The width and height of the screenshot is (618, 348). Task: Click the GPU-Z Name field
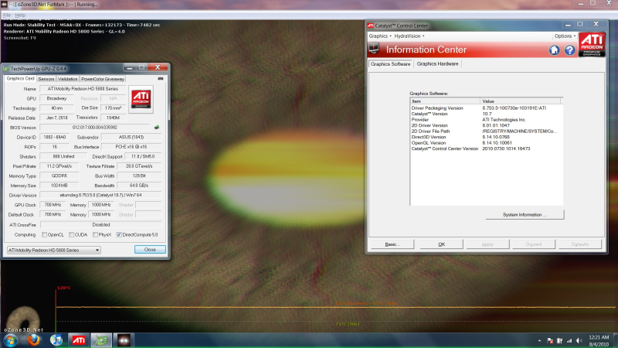(83, 89)
